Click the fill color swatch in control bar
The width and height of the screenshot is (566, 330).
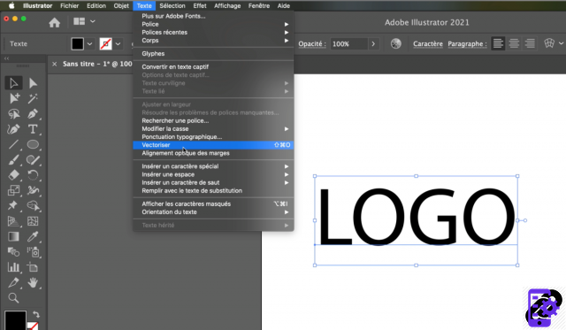tap(77, 43)
